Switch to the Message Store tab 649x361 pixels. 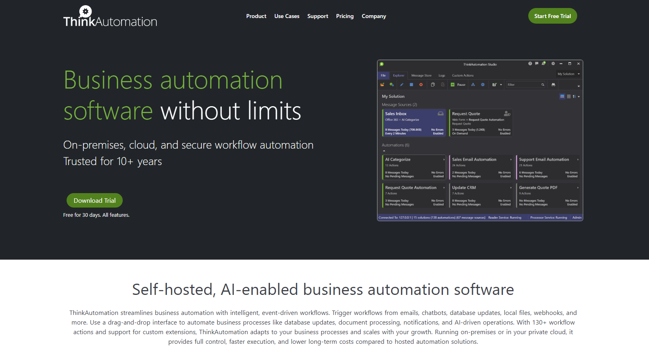coord(421,75)
